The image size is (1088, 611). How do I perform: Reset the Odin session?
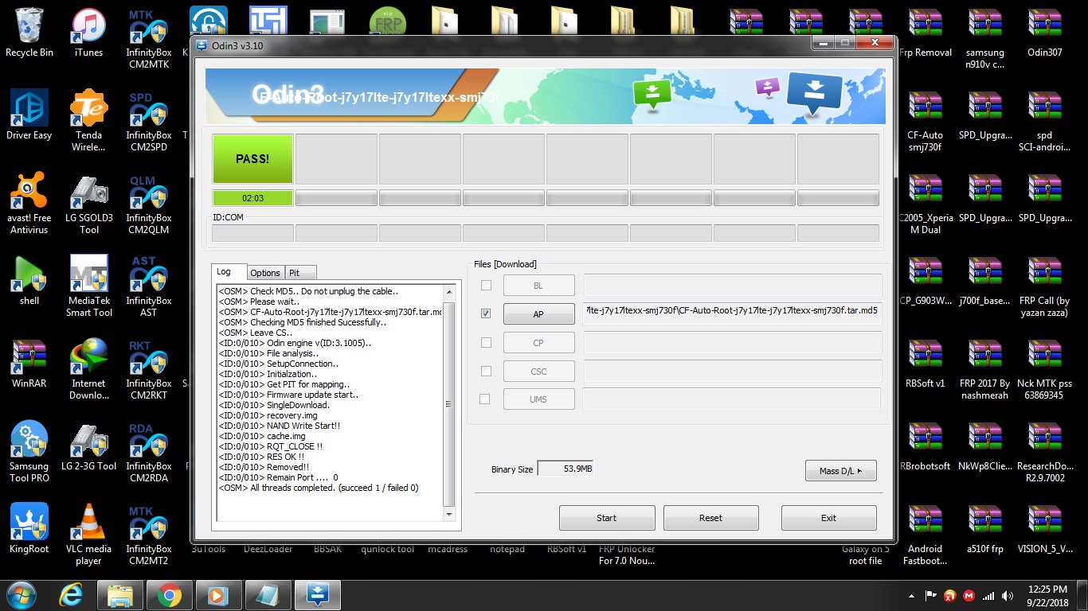point(710,517)
